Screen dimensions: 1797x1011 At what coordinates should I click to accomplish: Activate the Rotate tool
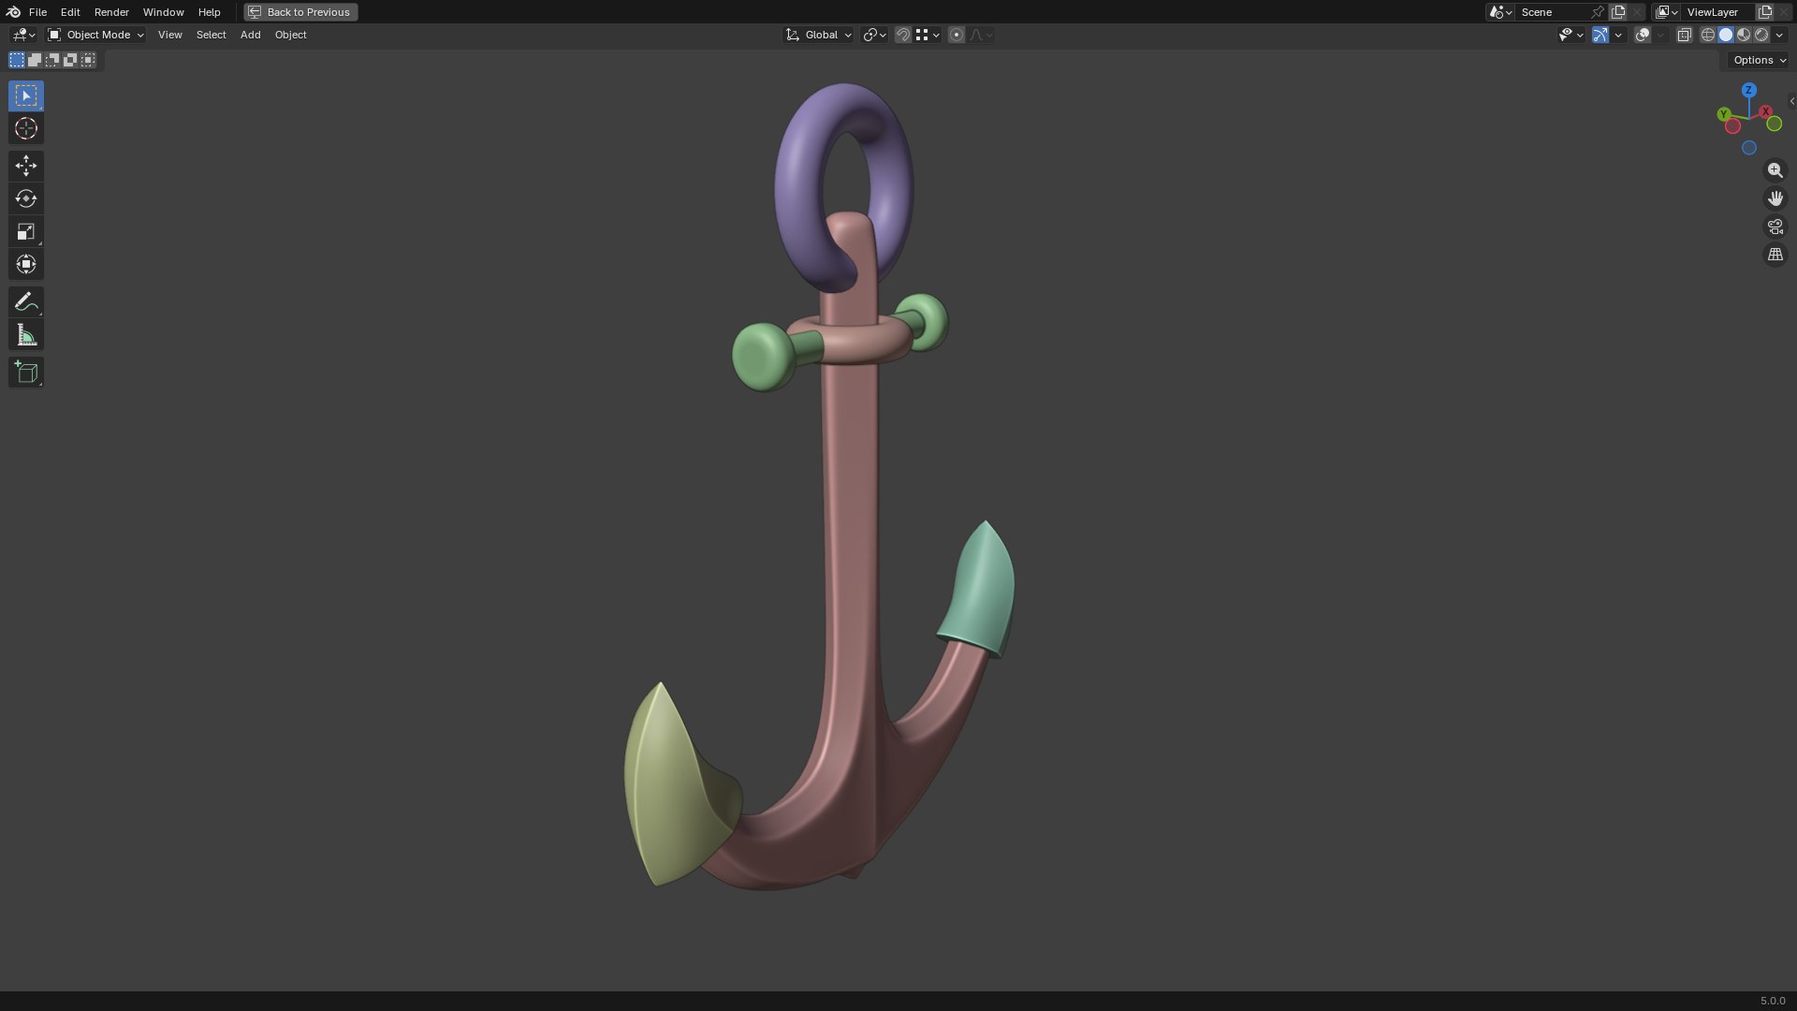[x=26, y=198]
